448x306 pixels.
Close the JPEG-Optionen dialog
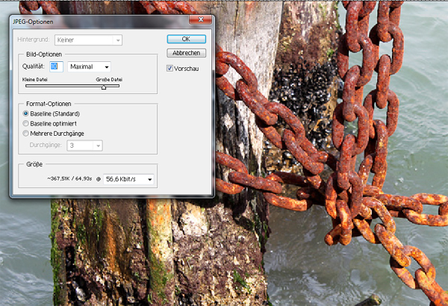201,19
